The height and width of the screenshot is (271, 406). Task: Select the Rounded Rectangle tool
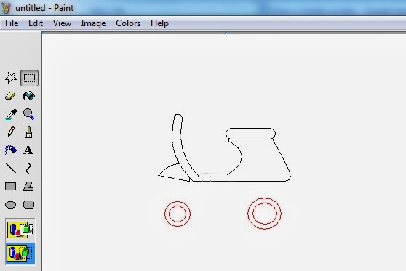[28, 205]
